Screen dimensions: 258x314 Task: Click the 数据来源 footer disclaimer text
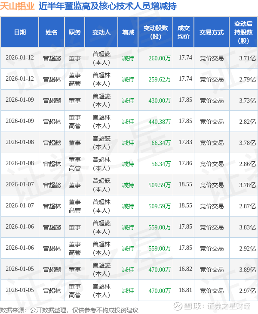(69, 310)
